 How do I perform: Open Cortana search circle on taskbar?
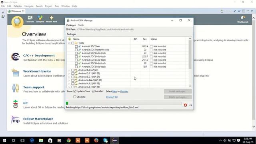(x=13, y=140)
